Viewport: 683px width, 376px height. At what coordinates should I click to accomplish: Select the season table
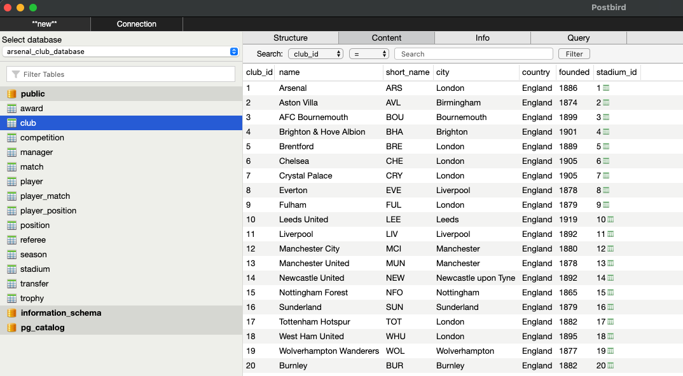(x=121, y=254)
